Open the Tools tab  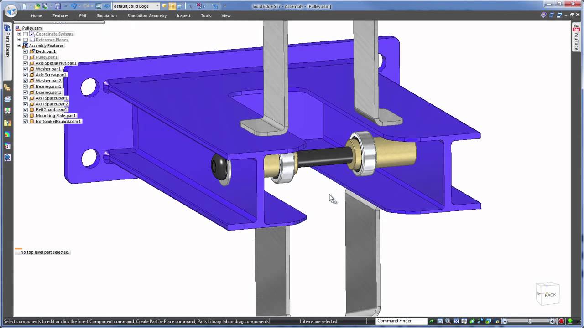(206, 16)
